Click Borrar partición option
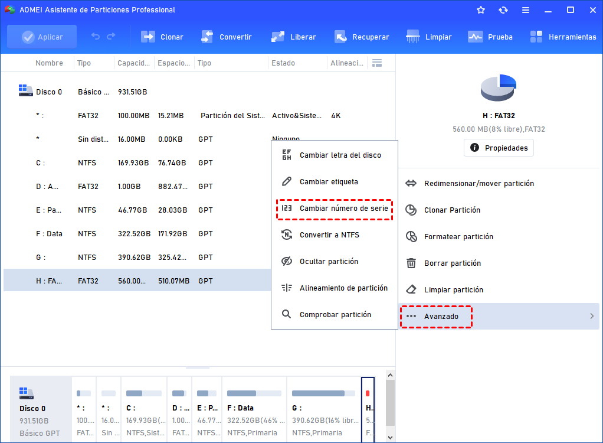The height and width of the screenshot is (443, 603). (499, 263)
